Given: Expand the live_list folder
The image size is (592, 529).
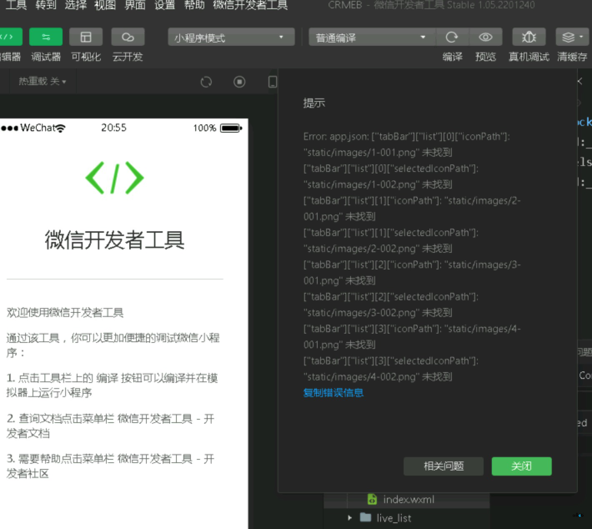Looking at the screenshot, I should pyautogui.click(x=350, y=518).
